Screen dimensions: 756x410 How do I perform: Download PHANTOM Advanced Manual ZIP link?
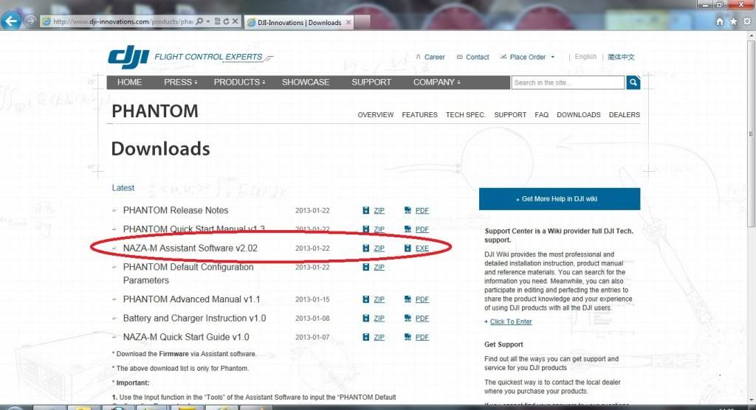[x=379, y=299]
